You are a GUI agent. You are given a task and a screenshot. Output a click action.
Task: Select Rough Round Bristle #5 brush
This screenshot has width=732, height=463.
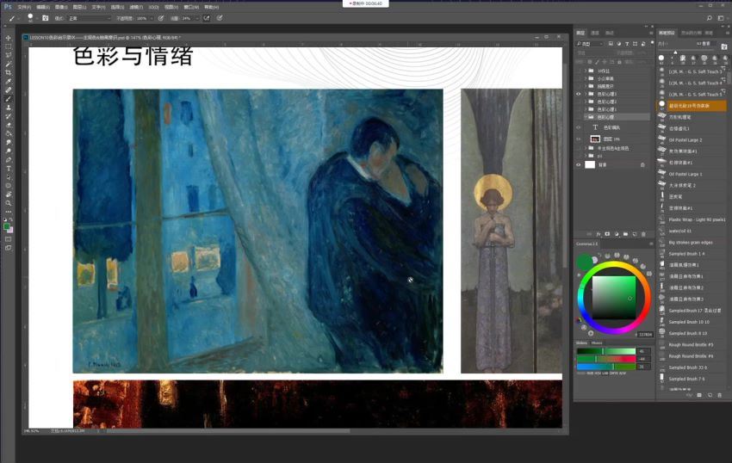pos(691,344)
